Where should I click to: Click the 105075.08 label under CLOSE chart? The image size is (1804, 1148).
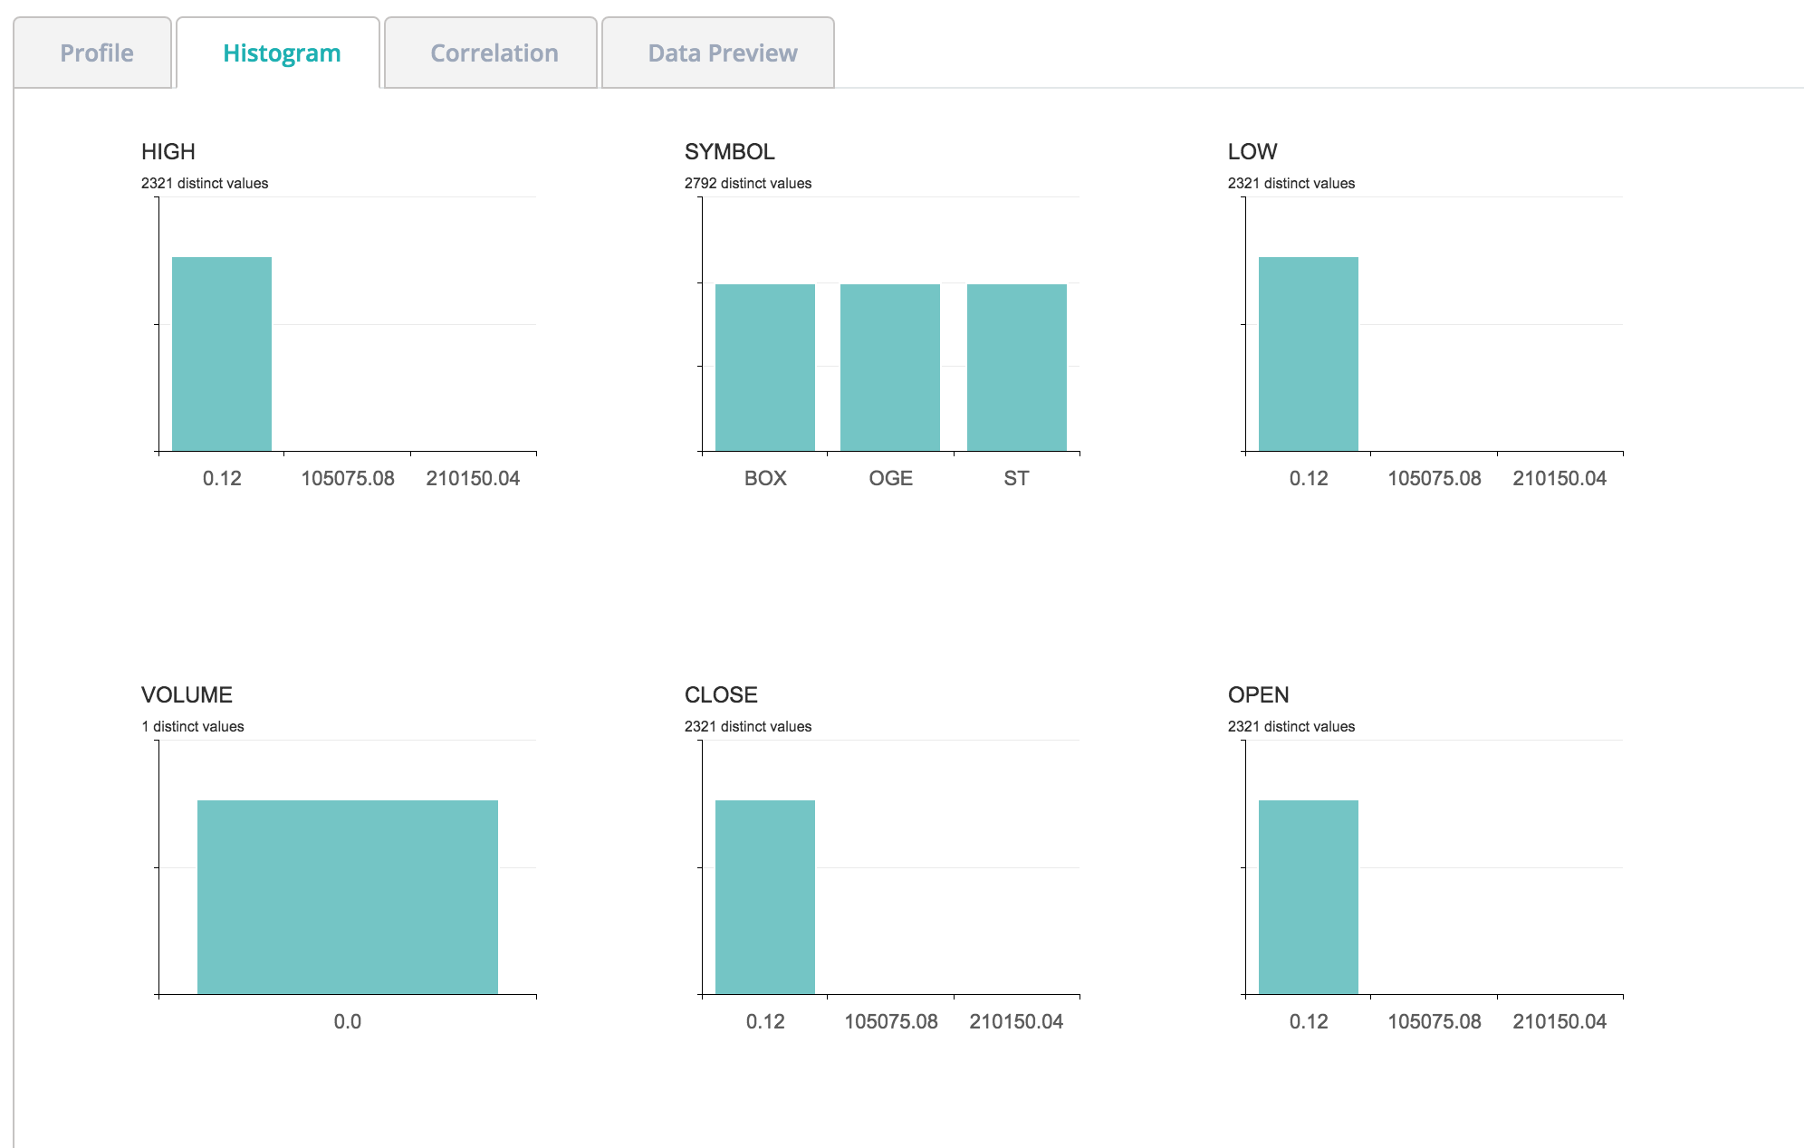(890, 1021)
